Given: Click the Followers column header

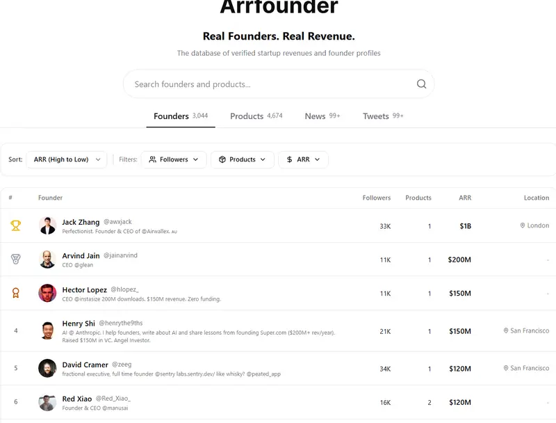Looking at the screenshot, I should coord(376,198).
